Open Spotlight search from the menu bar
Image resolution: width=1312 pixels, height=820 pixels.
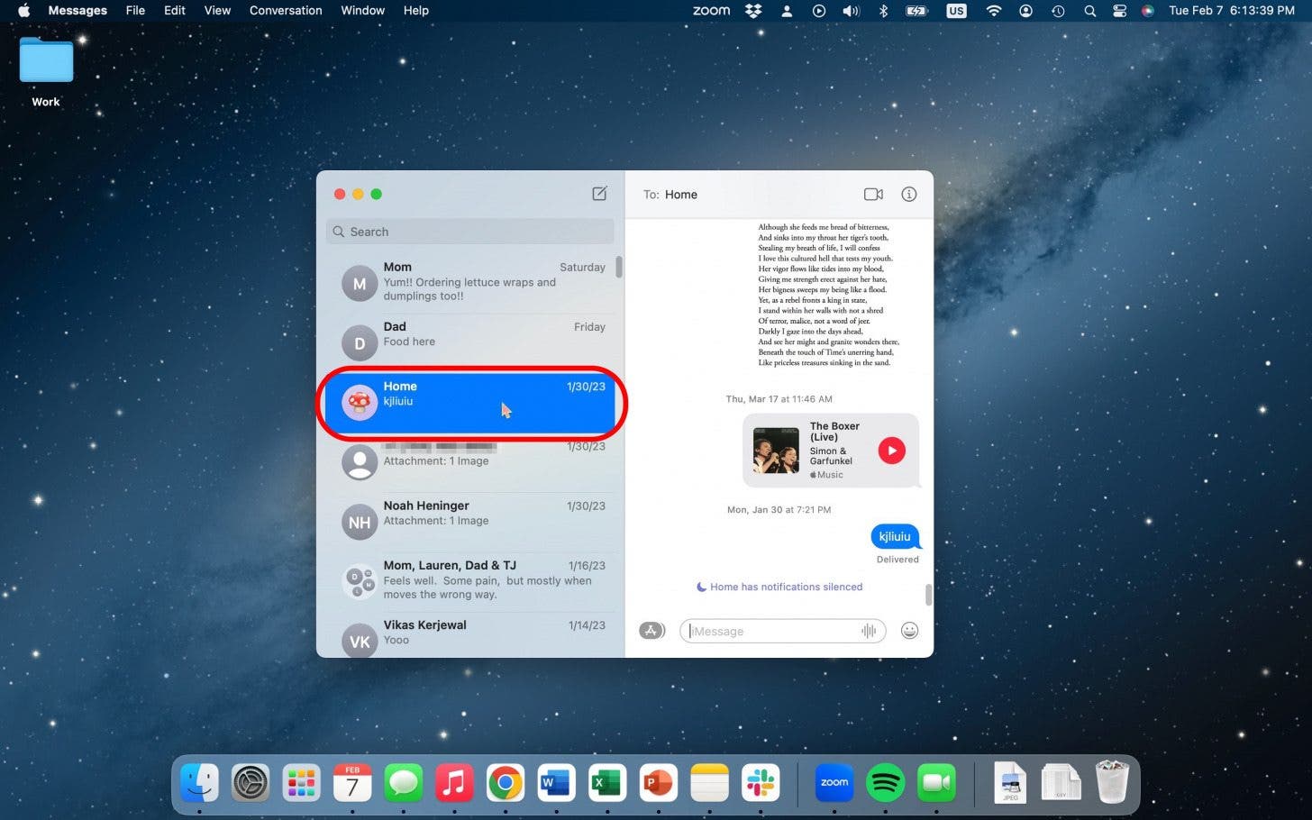click(1089, 11)
